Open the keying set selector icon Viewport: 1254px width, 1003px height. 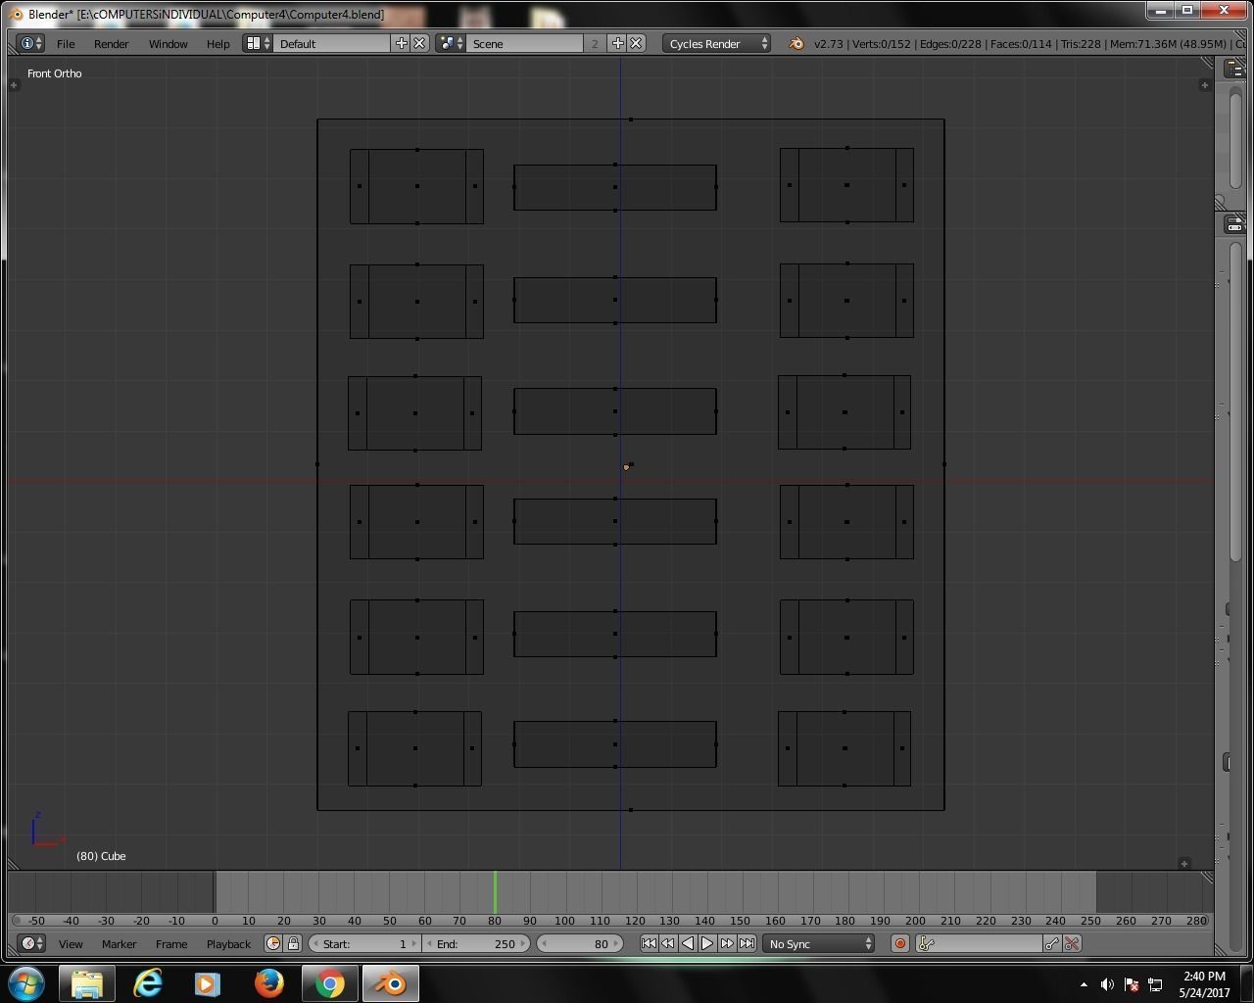[x=927, y=943]
